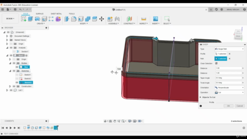Click Path 1 selected button
This screenshot has width=247, height=139.
221,59
